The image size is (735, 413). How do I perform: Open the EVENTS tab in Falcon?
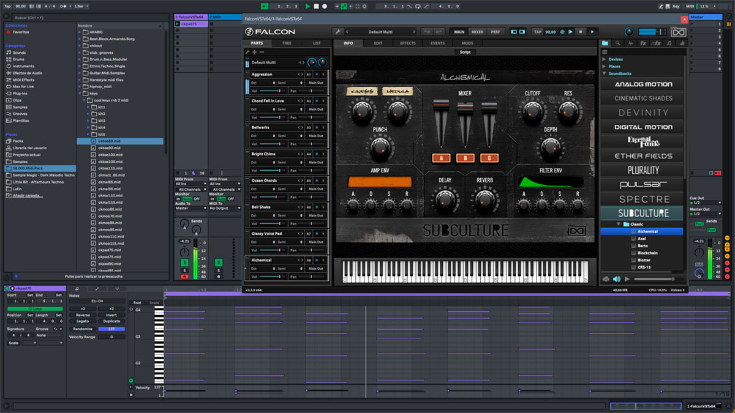[437, 43]
